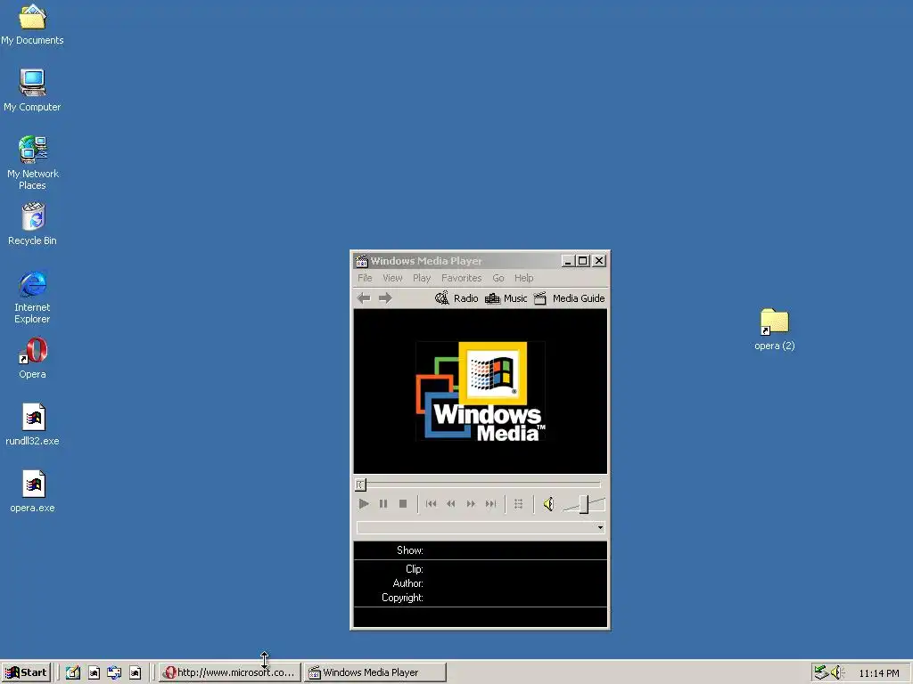913x684 pixels.
Task: Open the Help menu
Action: (523, 278)
